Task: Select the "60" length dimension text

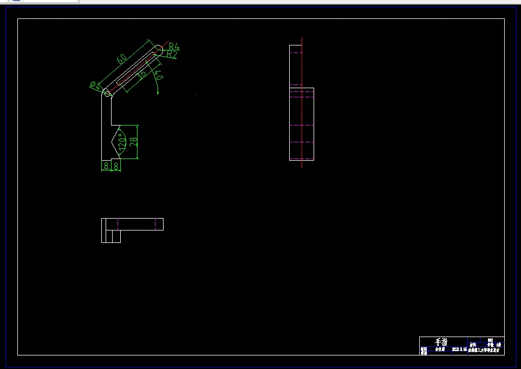Action: [122, 59]
